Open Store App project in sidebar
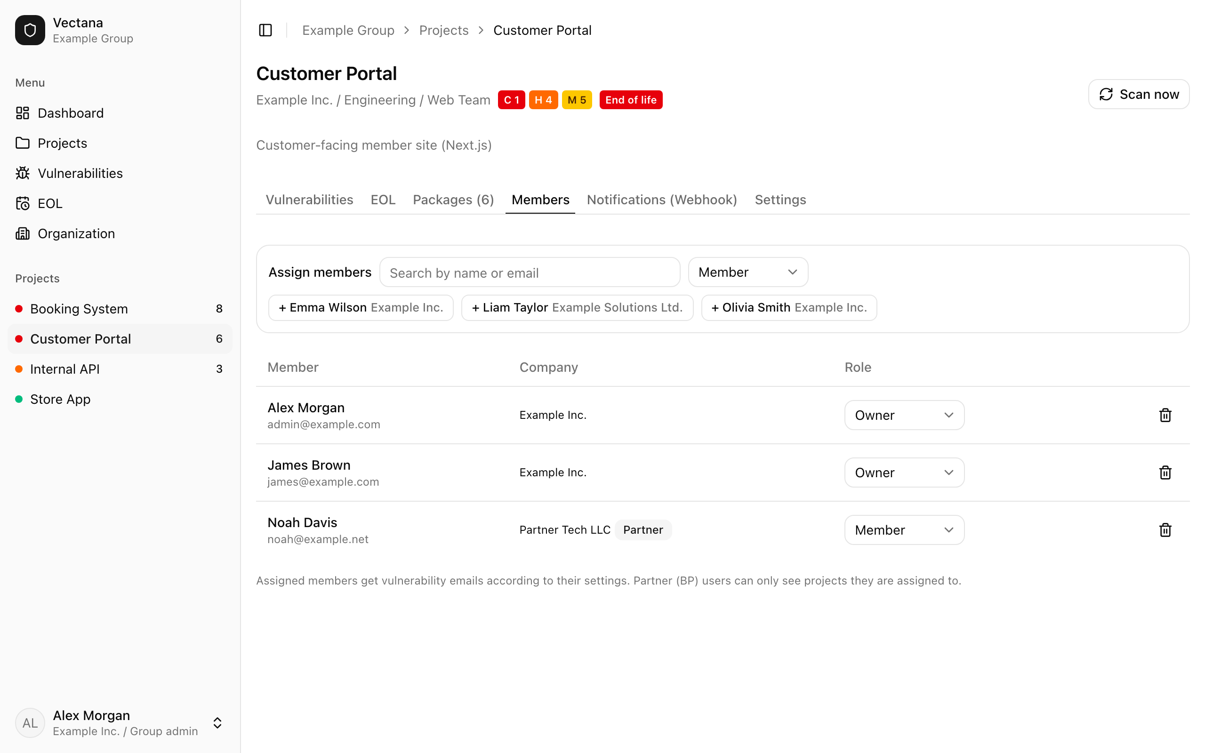Viewport: 1205px width, 753px height. (120, 399)
